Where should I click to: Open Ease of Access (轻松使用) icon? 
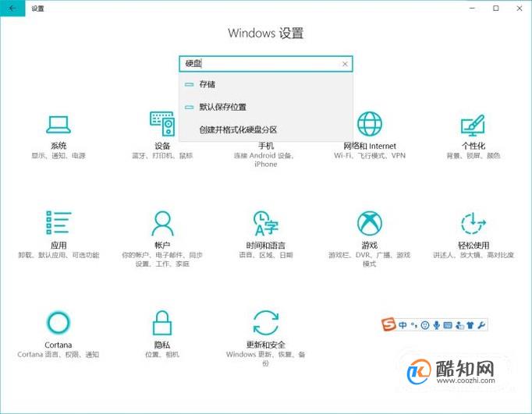point(473,223)
